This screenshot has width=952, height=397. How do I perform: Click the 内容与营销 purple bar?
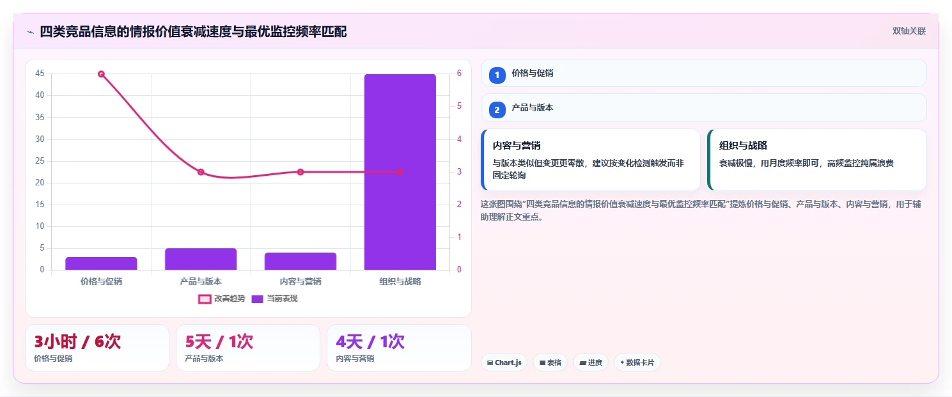coord(300,261)
